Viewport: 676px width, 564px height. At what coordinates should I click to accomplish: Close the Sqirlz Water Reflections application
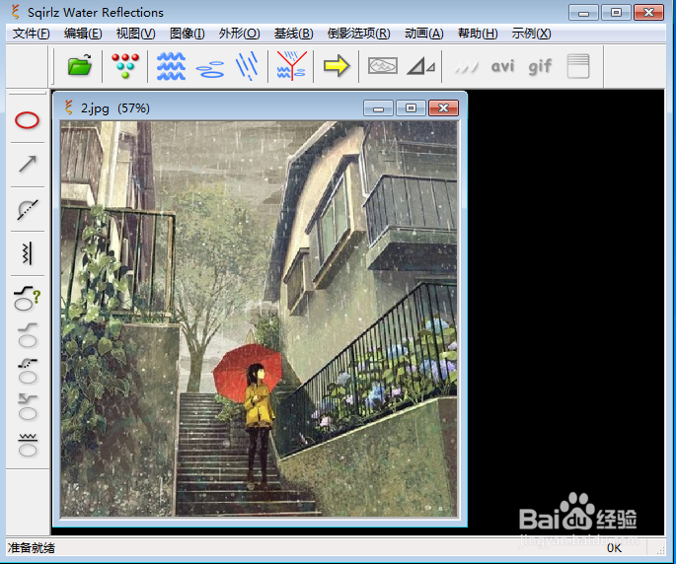click(648, 13)
